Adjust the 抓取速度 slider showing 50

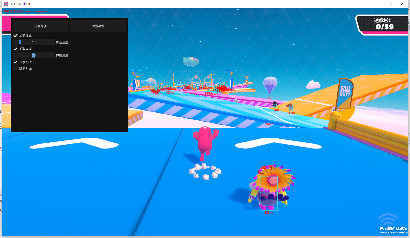34,56
